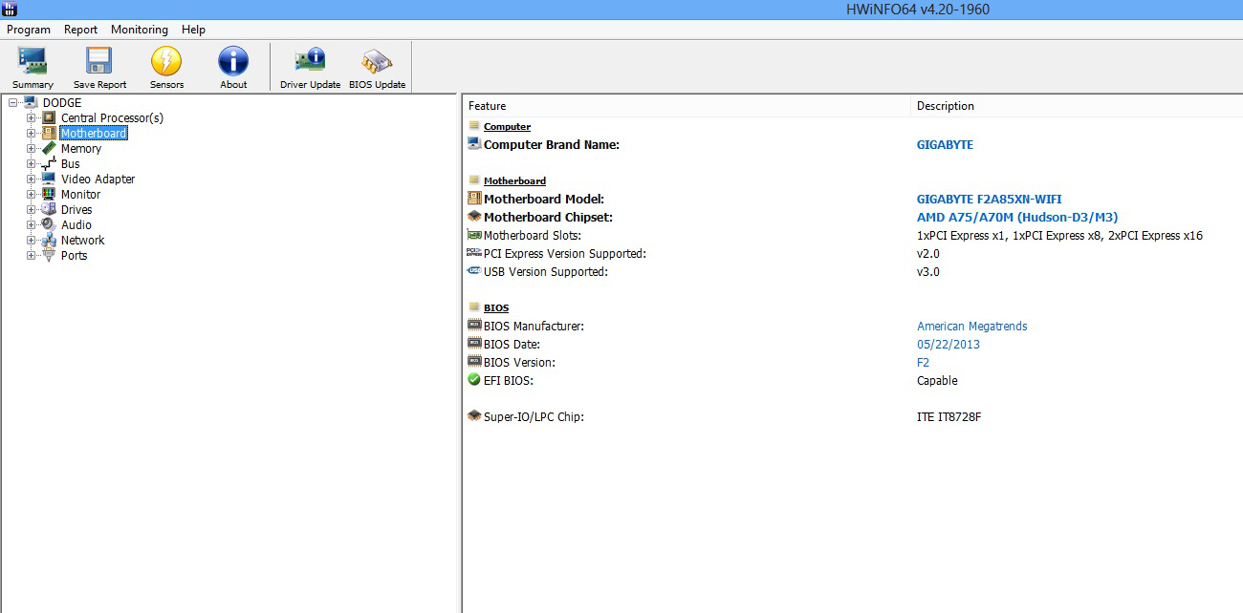
Task: Expand the Drives tree node
Action: [32, 209]
